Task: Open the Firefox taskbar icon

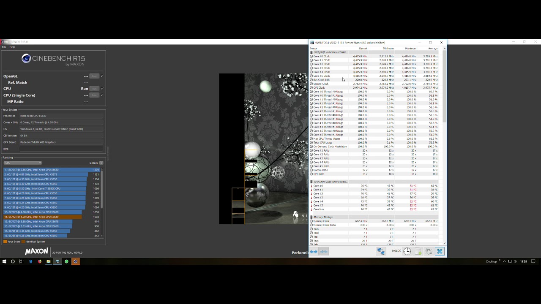Action: [39, 261]
